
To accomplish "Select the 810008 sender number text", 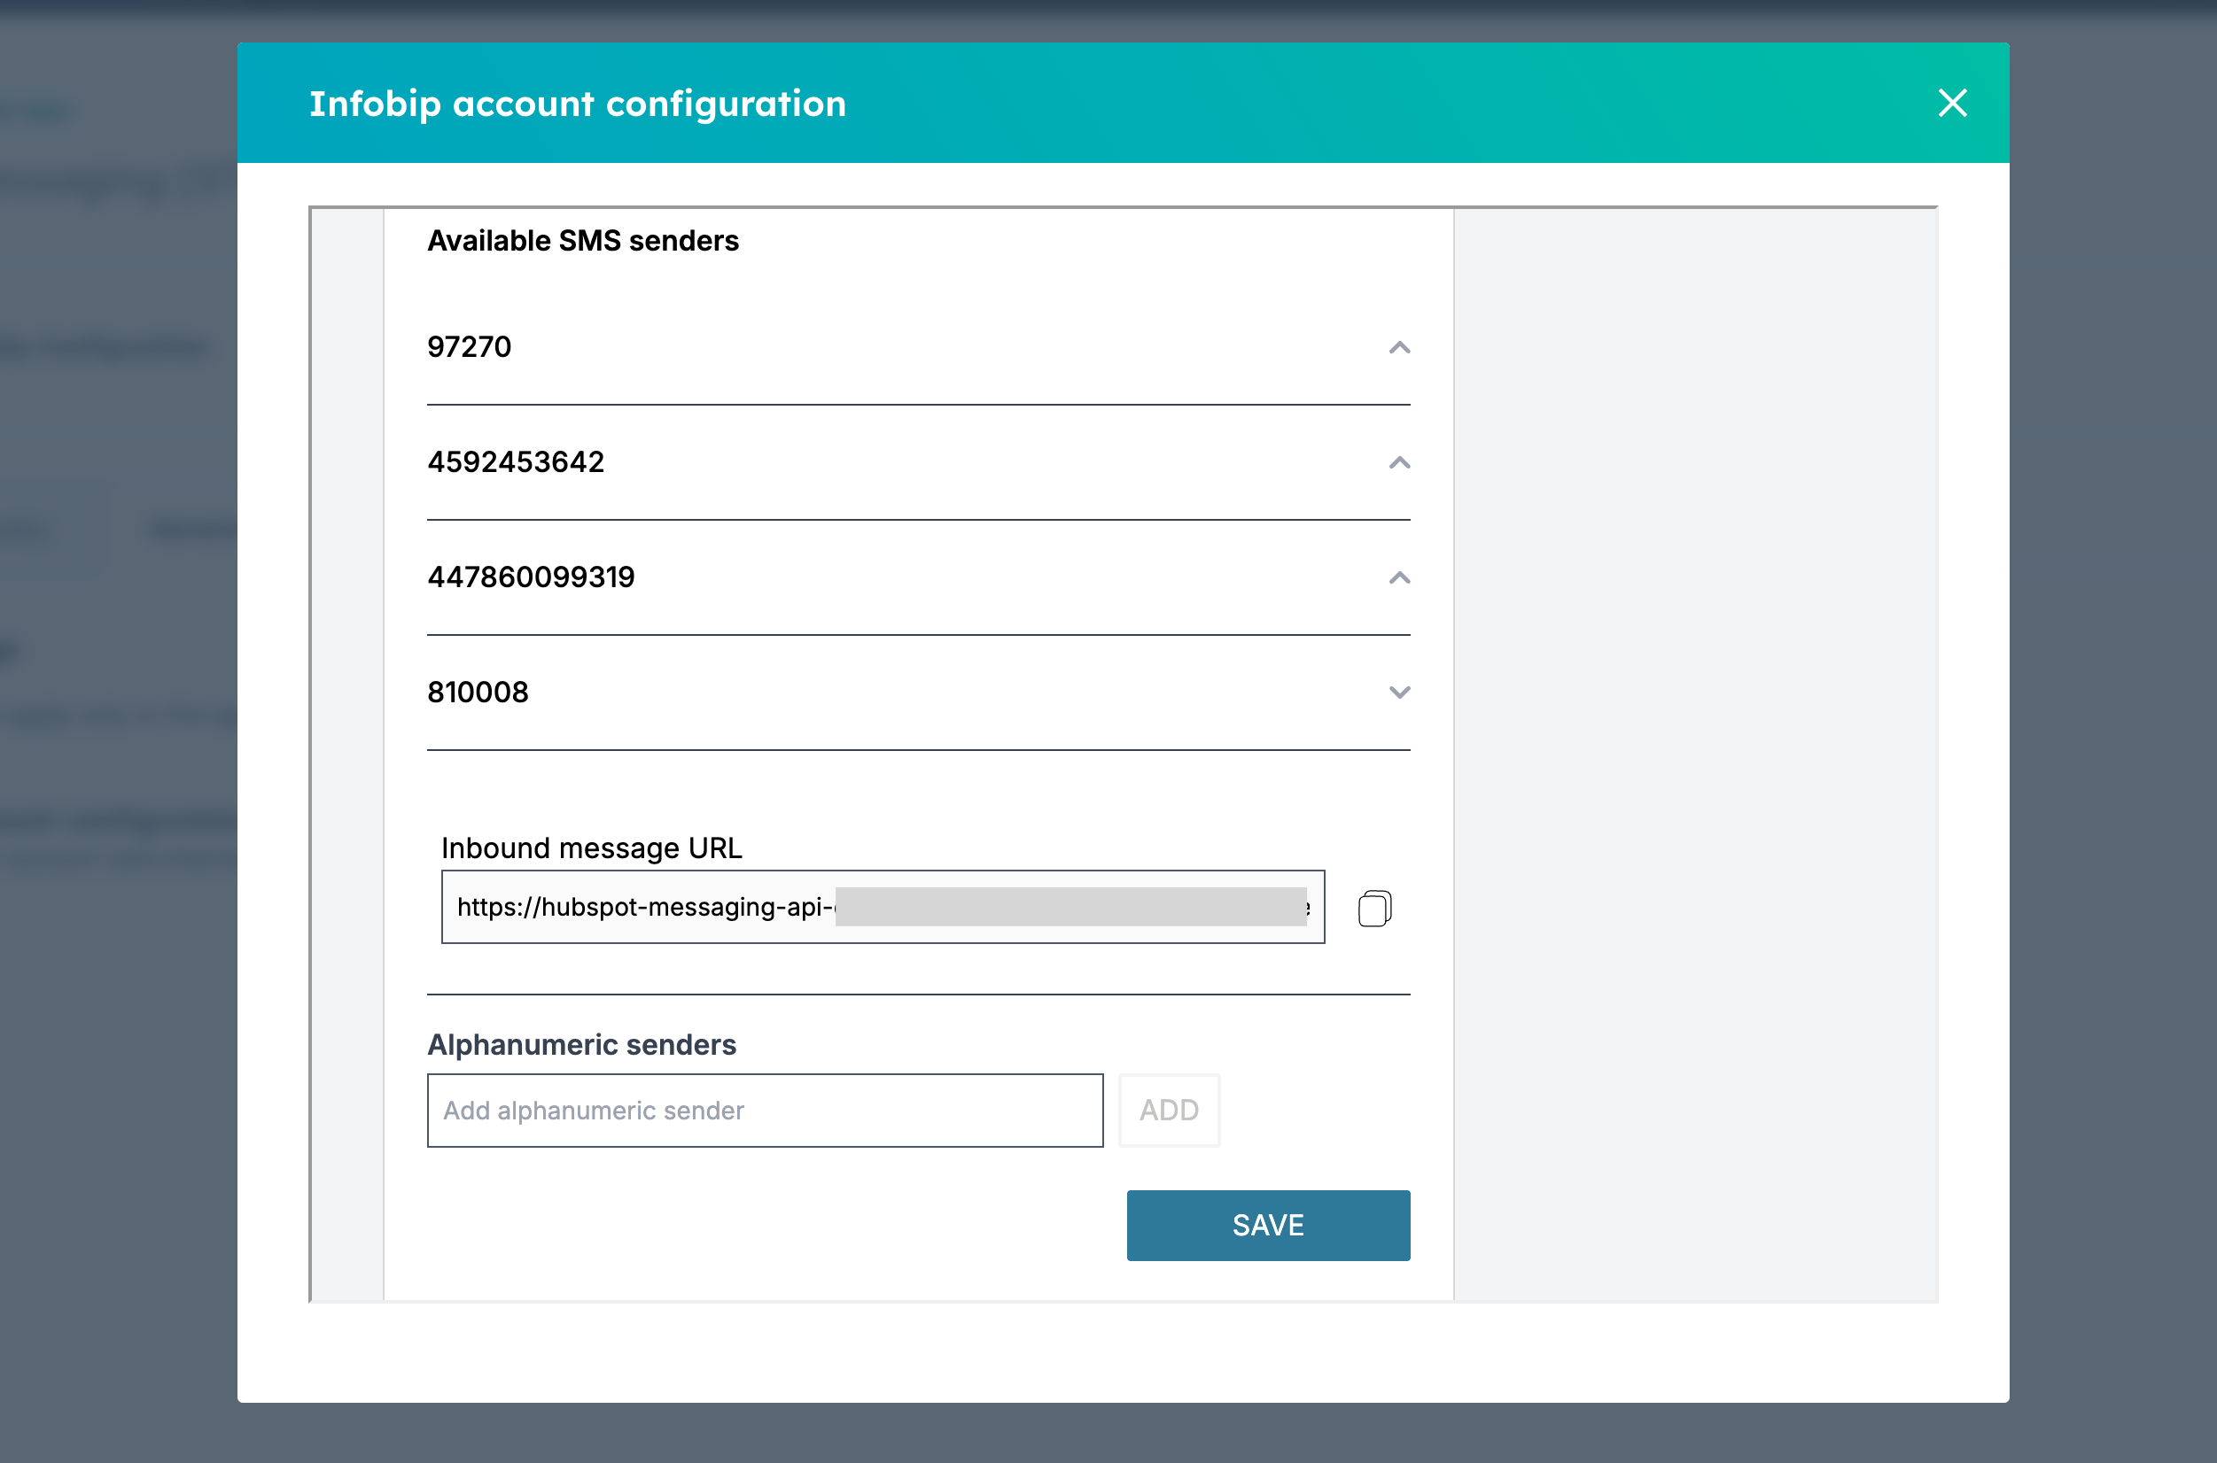I will click(478, 693).
